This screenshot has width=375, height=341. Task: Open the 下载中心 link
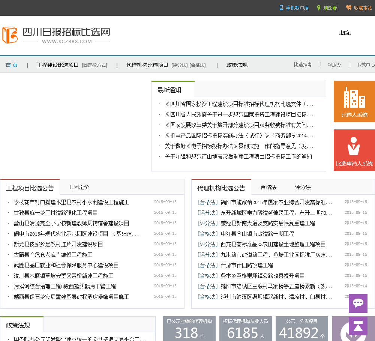pyautogui.click(x=365, y=65)
